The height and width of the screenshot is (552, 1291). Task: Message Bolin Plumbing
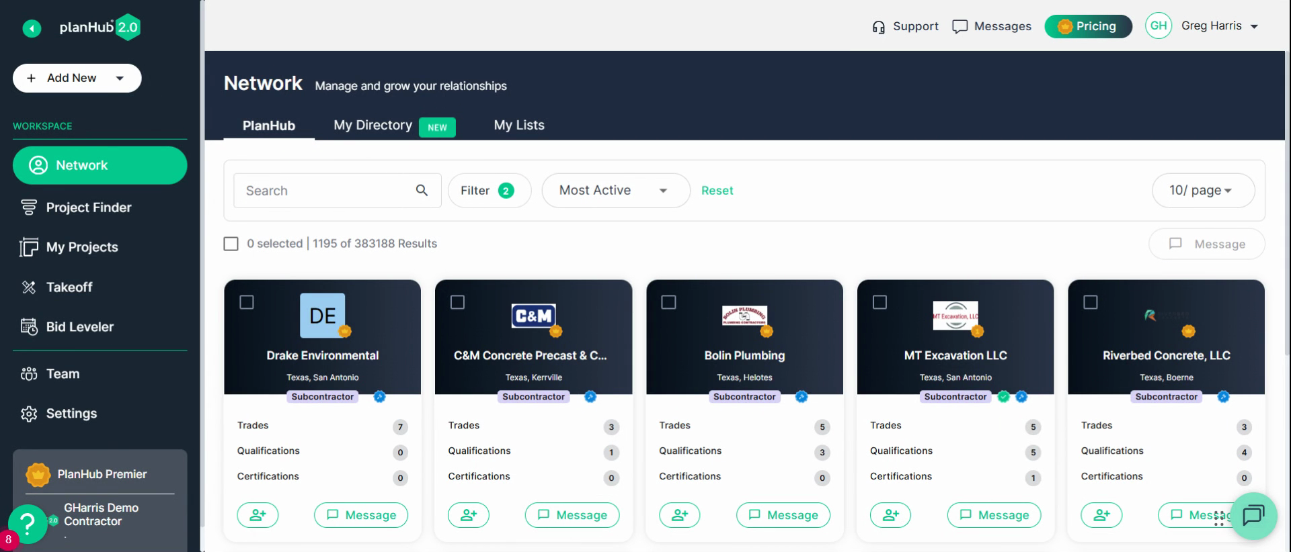(783, 515)
